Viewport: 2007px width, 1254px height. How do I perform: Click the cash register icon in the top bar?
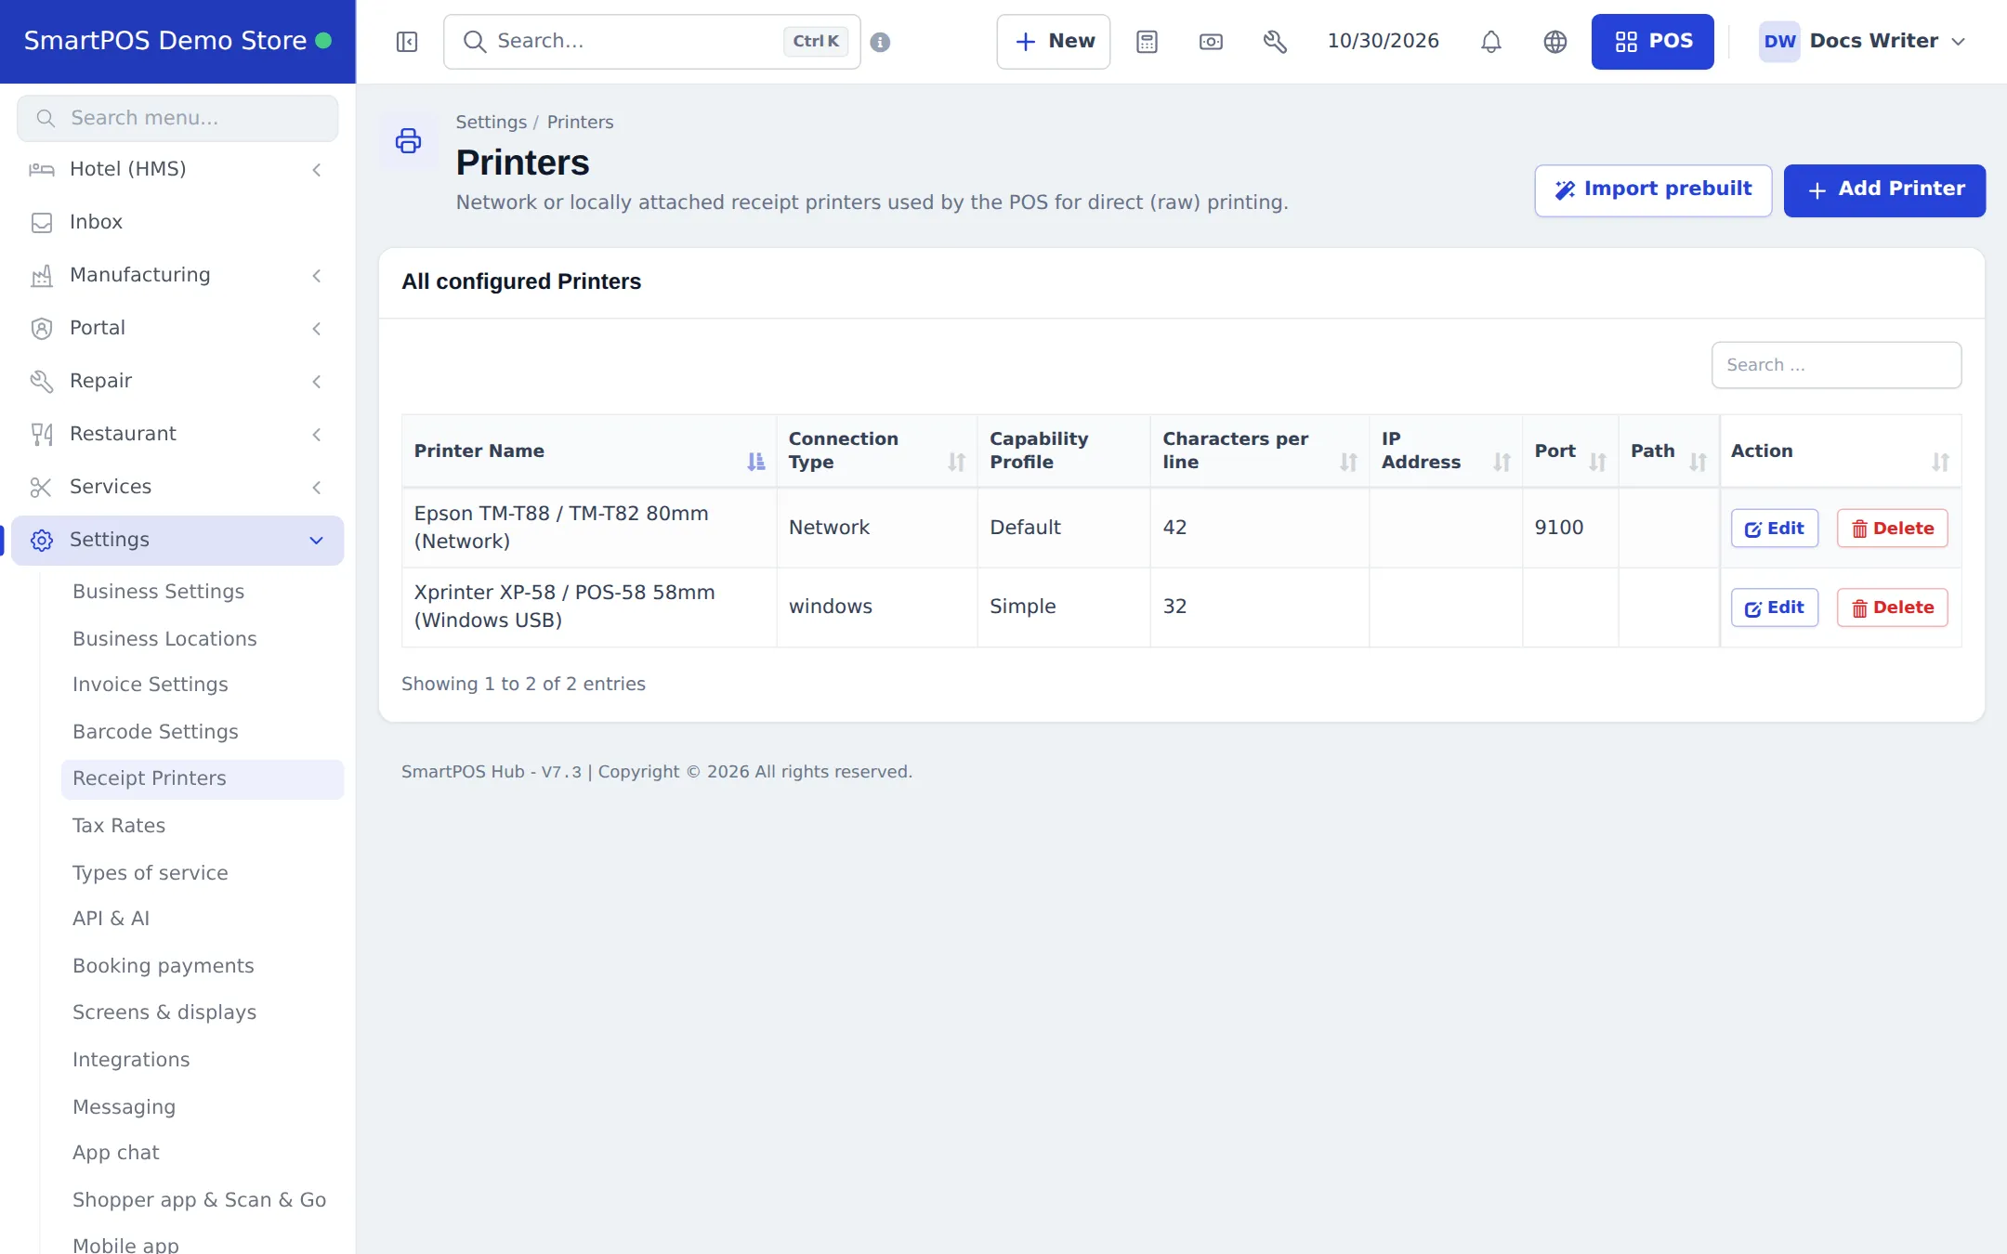click(x=1211, y=42)
